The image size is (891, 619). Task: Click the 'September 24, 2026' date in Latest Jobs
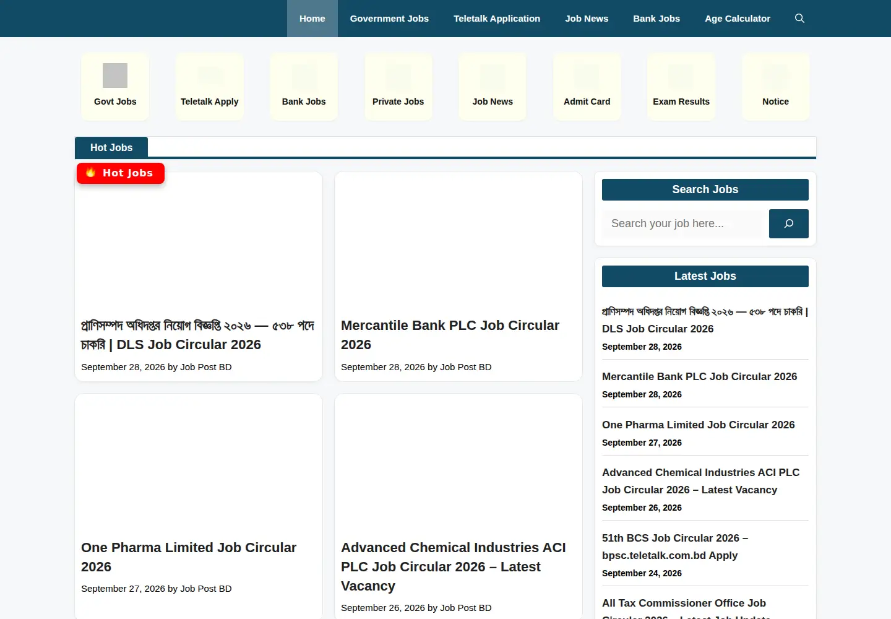642,573
